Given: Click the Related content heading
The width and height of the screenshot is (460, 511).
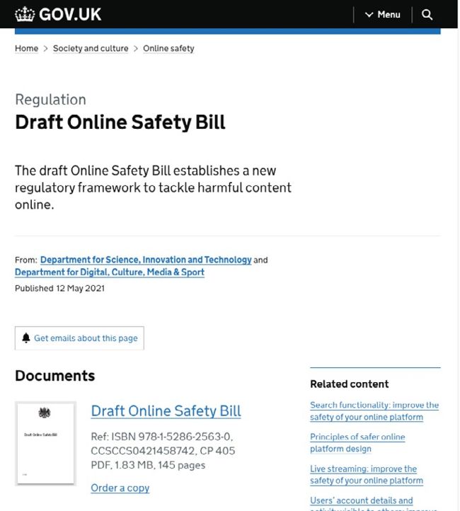Looking at the screenshot, I should pyautogui.click(x=349, y=384).
